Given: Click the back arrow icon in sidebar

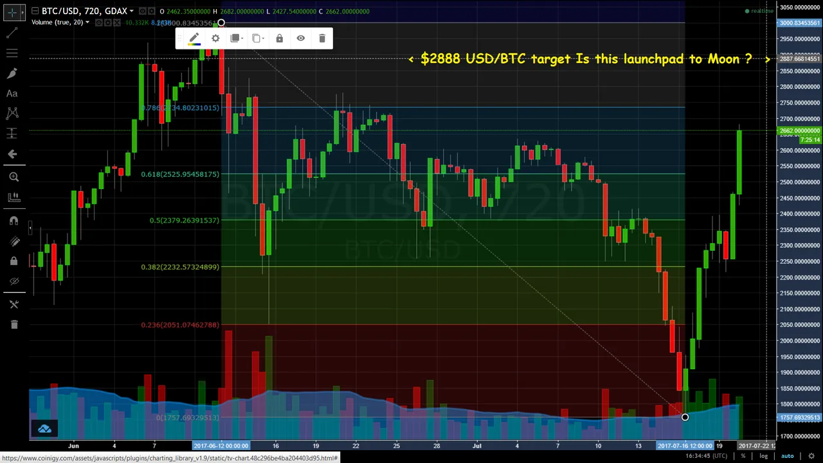Looking at the screenshot, I should tap(12, 154).
